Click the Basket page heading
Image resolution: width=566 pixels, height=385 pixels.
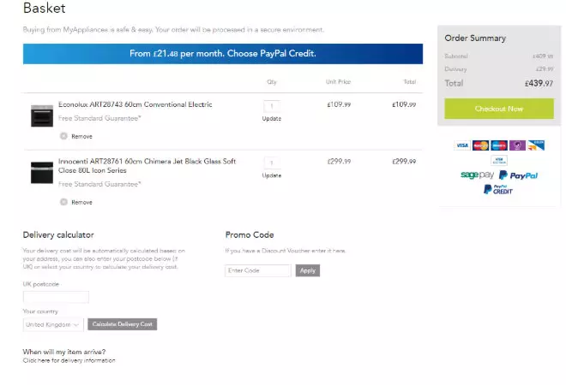(x=45, y=8)
